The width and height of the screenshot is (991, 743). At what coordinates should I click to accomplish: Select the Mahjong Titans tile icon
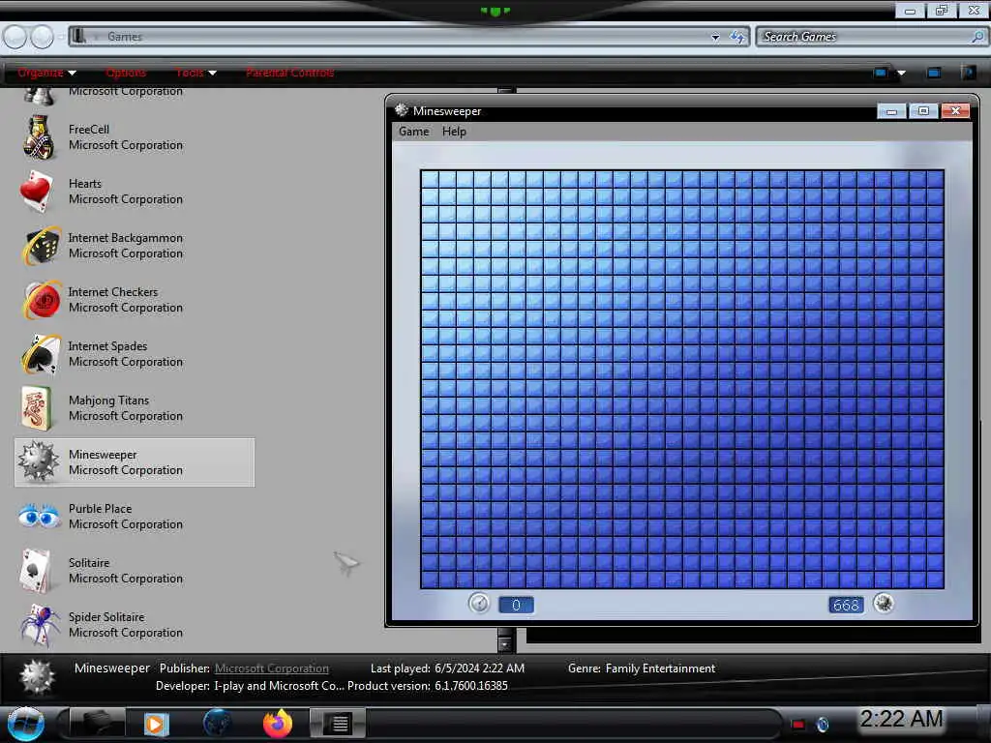click(x=35, y=408)
